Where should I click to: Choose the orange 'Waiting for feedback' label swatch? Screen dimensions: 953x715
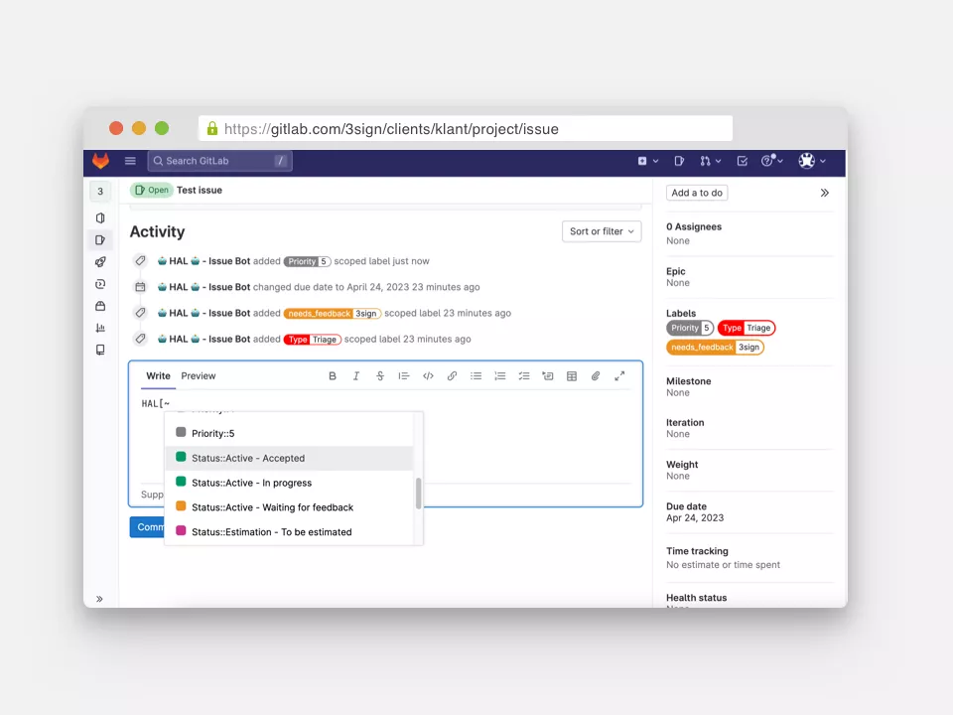[181, 506]
